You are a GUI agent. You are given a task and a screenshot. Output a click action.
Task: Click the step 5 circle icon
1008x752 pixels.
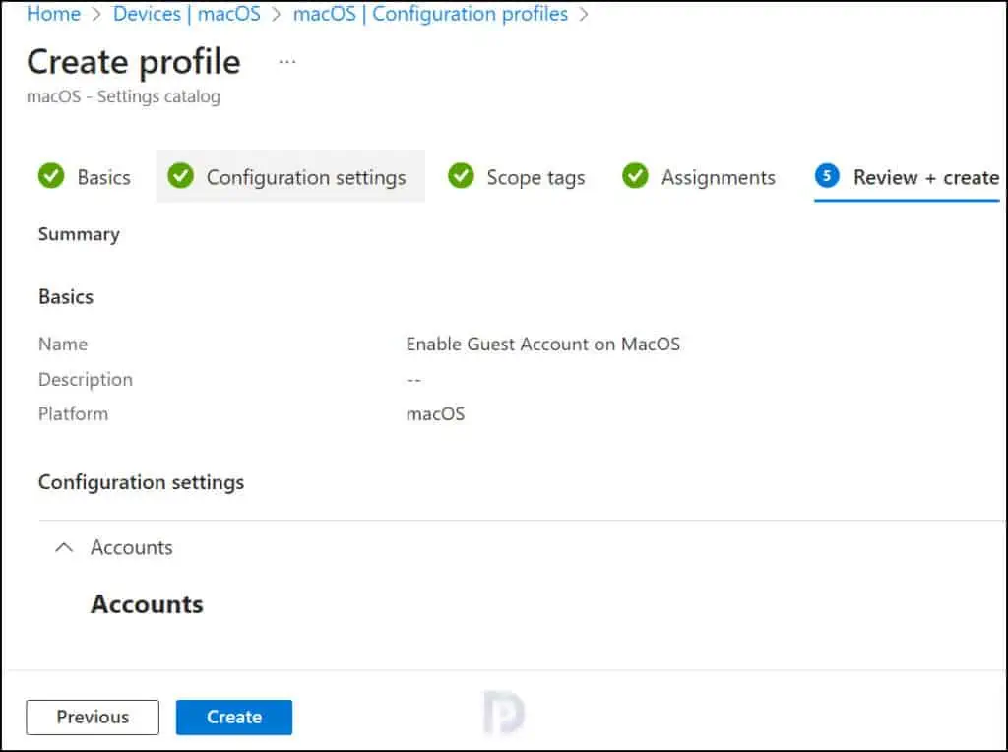pyautogui.click(x=827, y=175)
